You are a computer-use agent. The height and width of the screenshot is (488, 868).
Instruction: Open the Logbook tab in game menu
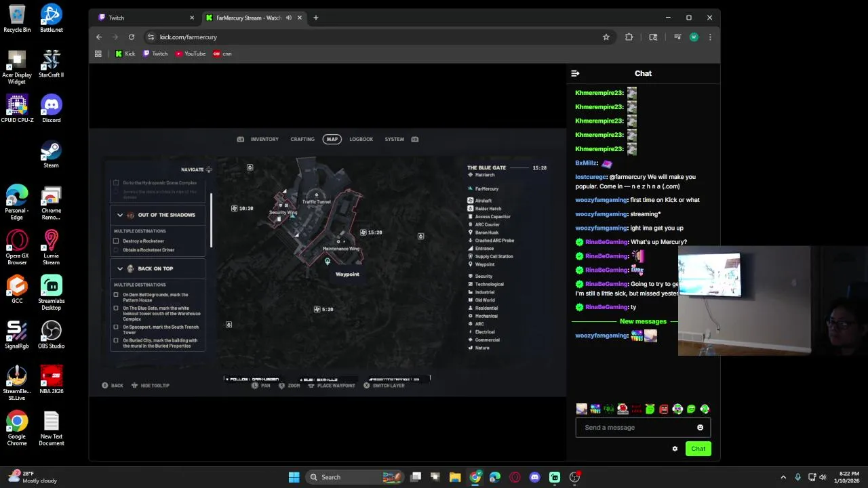click(x=361, y=139)
